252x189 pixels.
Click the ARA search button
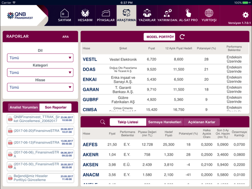(65, 37)
